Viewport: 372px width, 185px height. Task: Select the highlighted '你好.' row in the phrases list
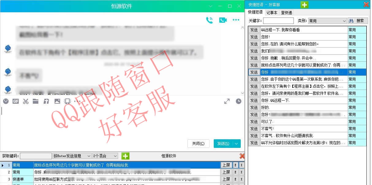tap(304, 72)
